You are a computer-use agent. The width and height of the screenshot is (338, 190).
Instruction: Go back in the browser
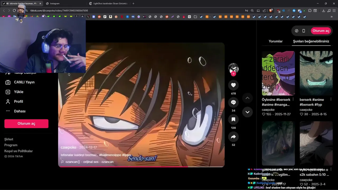4,11
